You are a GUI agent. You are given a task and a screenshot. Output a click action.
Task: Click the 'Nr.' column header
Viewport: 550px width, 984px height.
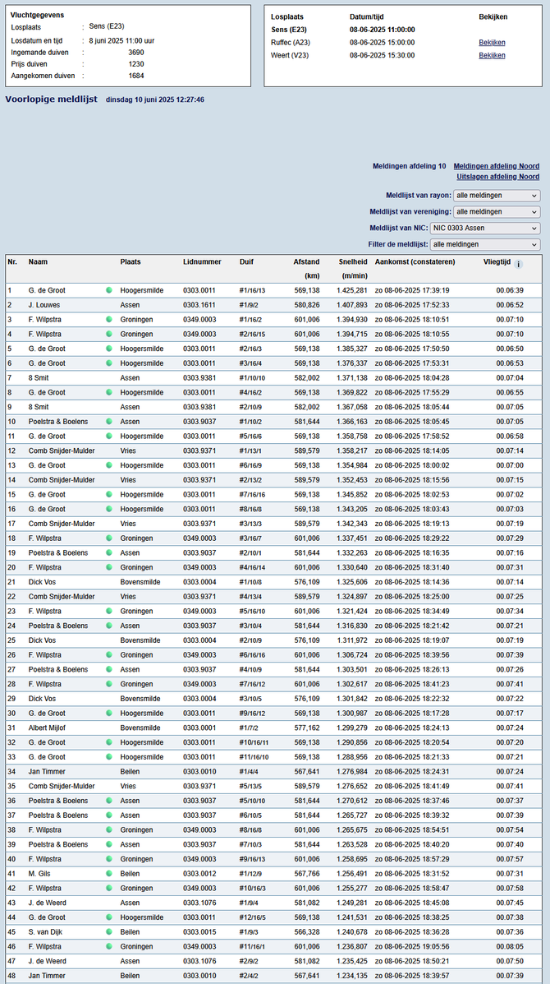click(x=11, y=261)
